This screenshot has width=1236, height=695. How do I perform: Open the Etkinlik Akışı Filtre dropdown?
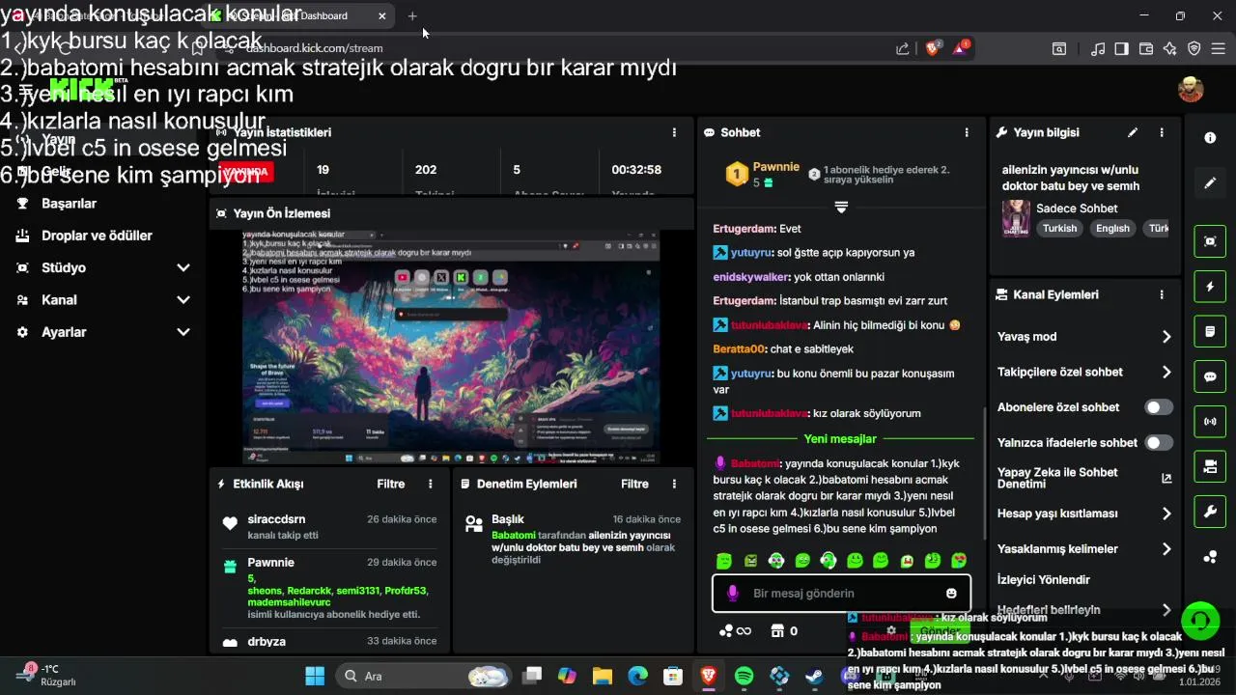(x=391, y=484)
